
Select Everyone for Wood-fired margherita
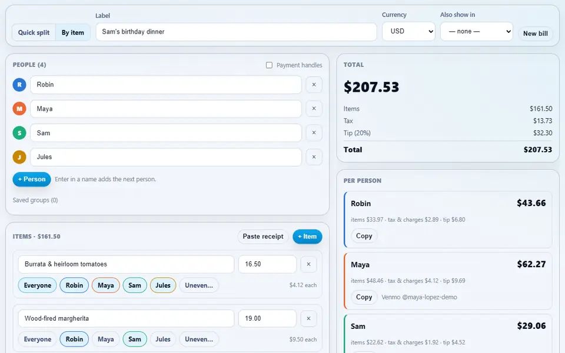[x=38, y=339]
